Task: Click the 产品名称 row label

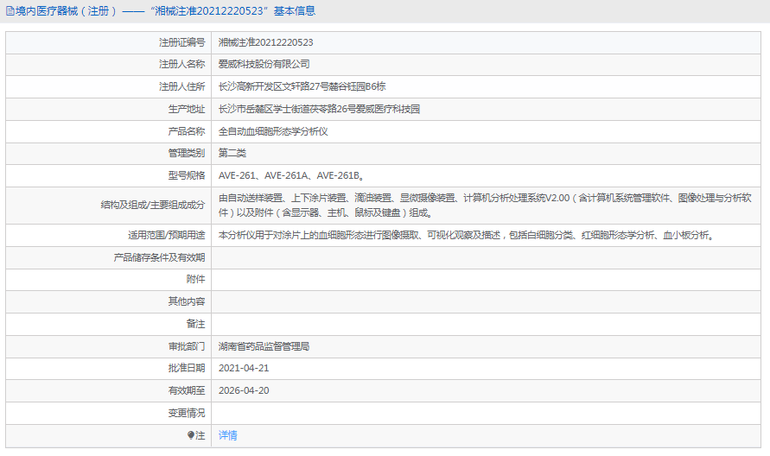Action: tap(187, 131)
